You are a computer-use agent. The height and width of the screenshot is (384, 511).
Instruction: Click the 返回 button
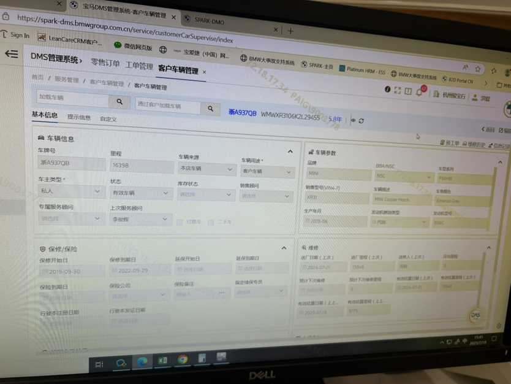(x=488, y=129)
